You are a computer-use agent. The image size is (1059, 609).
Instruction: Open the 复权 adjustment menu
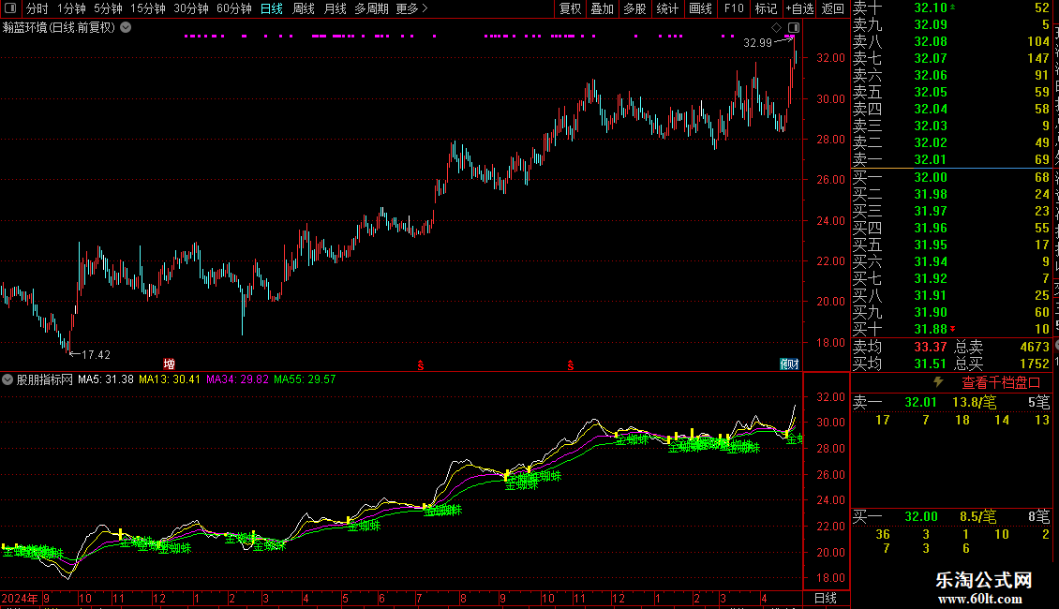(570, 8)
